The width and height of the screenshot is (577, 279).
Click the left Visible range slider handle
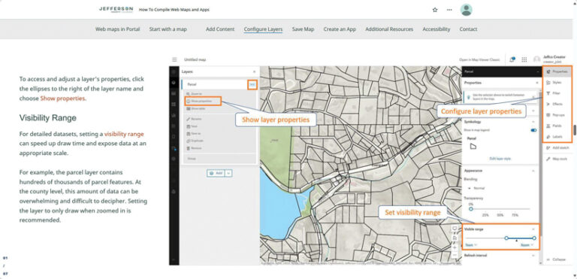coord(506,238)
